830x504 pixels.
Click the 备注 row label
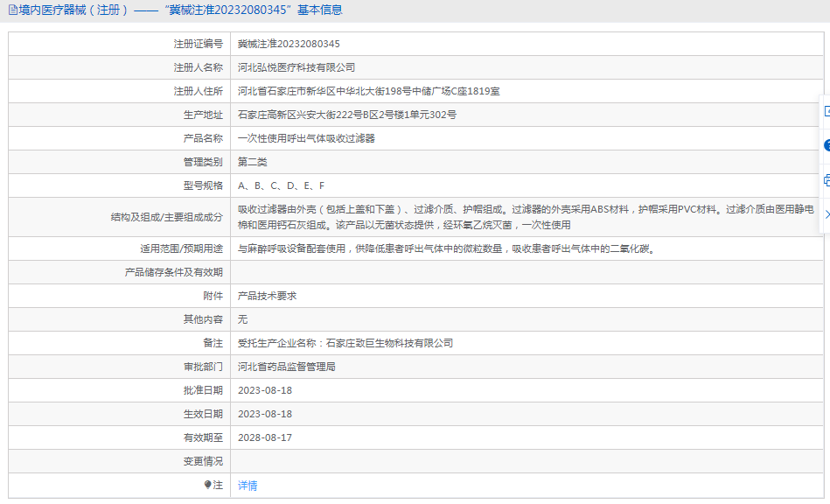213,344
